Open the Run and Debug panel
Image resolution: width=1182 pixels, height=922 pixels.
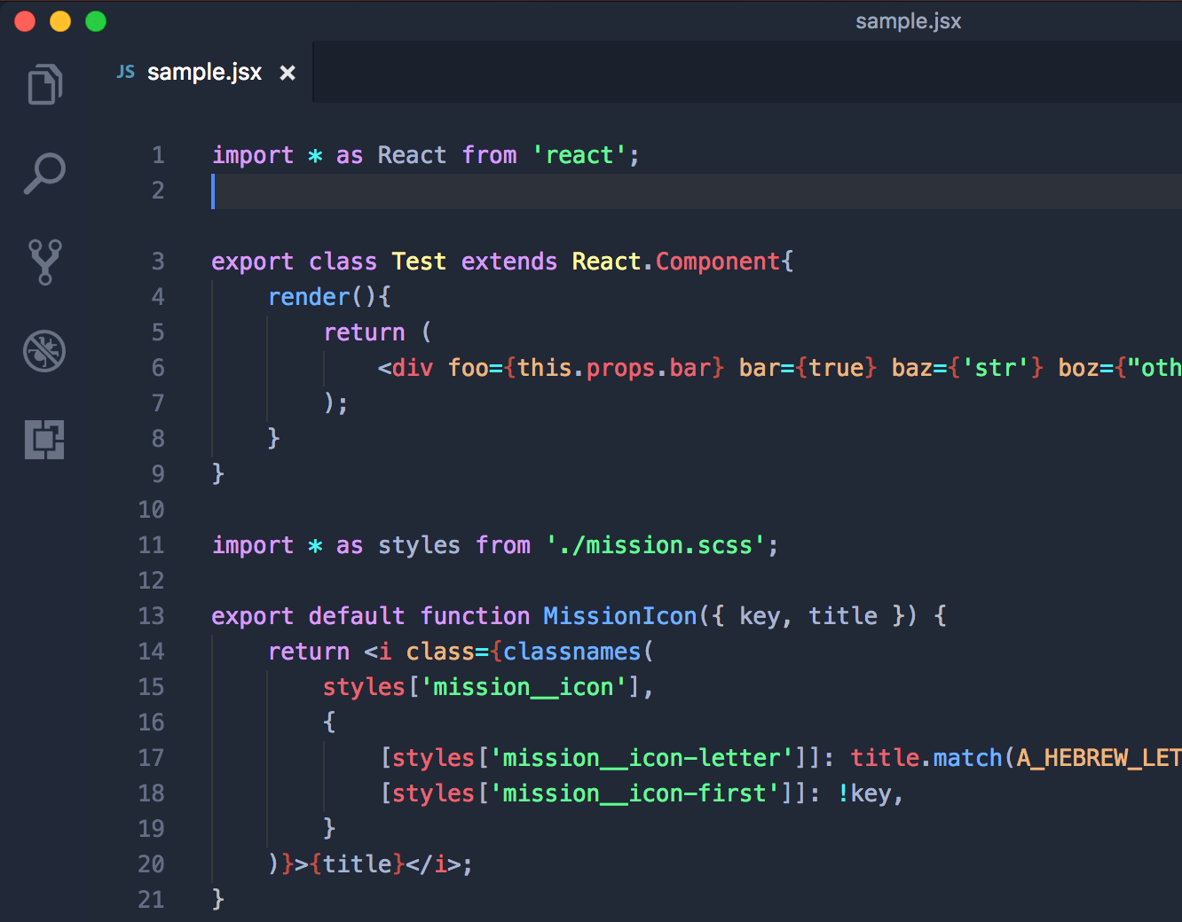tap(44, 351)
